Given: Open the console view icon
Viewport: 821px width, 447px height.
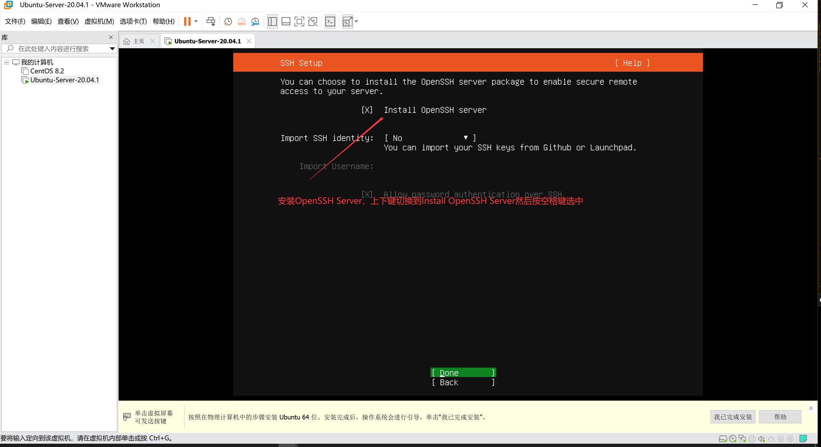Looking at the screenshot, I should tap(330, 21).
